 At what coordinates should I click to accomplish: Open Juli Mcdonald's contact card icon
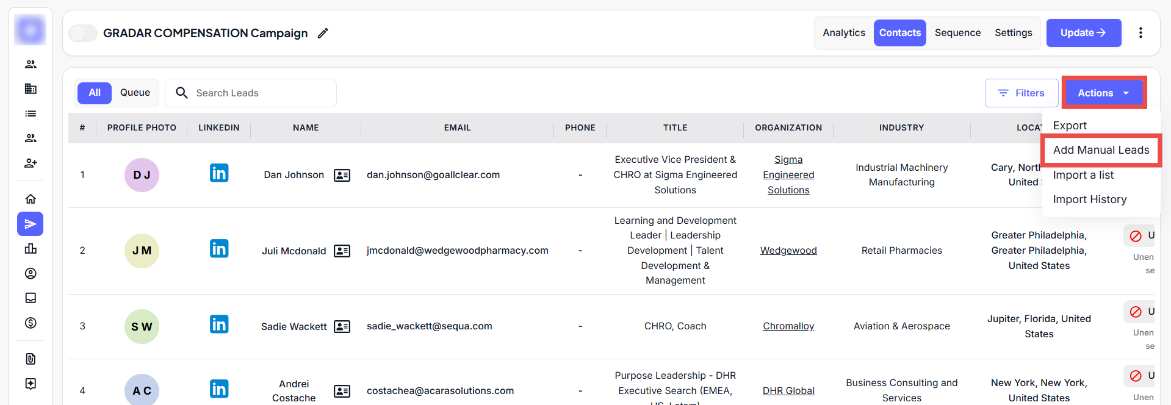tap(342, 251)
